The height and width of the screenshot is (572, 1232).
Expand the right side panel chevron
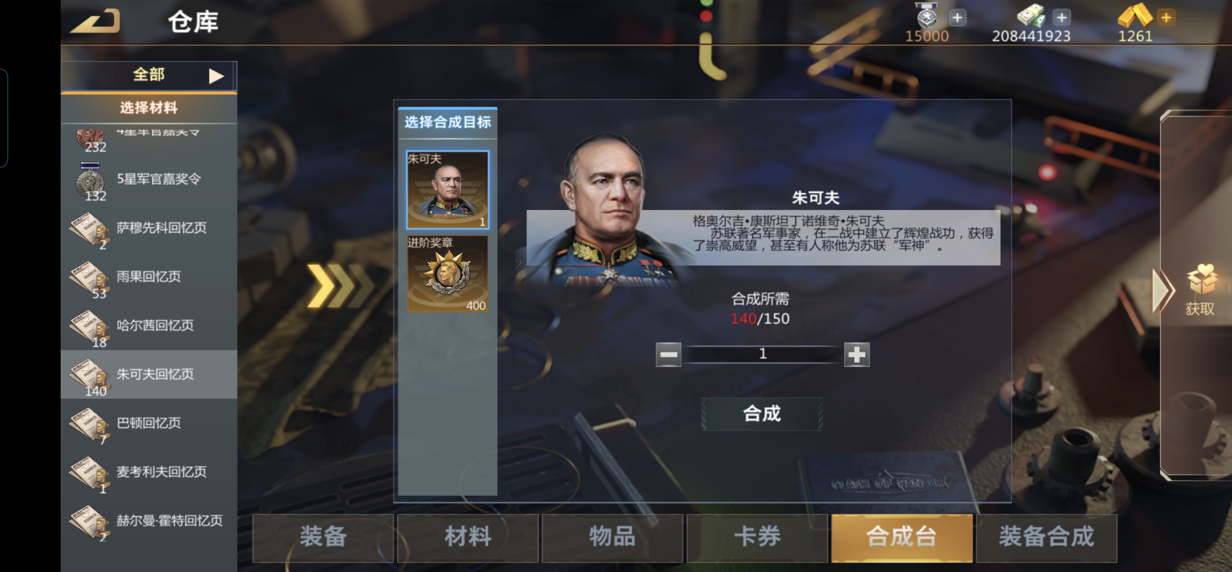pos(1162,290)
